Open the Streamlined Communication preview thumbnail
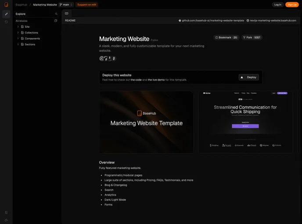Screen dimensions: 302x224 tap(245, 122)
